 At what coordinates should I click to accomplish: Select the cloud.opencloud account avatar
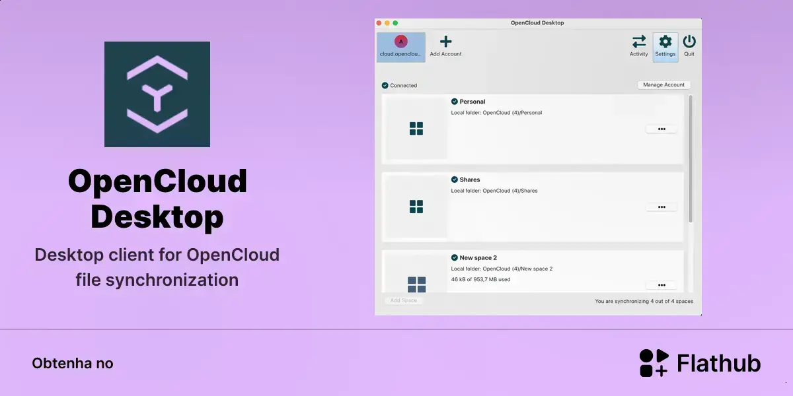[x=401, y=41]
